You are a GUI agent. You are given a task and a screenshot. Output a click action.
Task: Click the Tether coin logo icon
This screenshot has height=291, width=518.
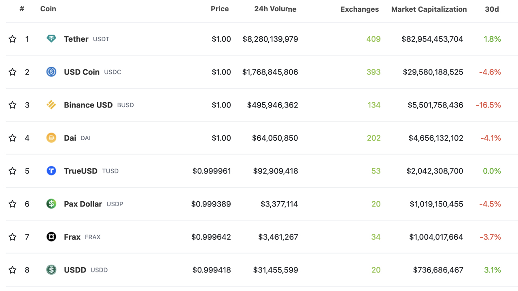pyautogui.click(x=51, y=39)
